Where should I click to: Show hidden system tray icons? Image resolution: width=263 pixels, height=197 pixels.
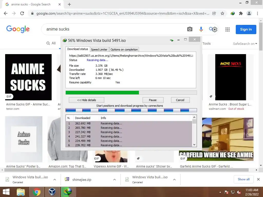[x=220, y=192]
